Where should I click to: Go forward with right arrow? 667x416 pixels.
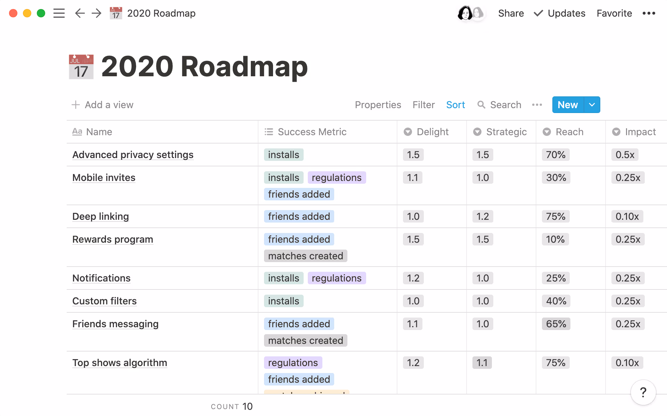tap(97, 13)
